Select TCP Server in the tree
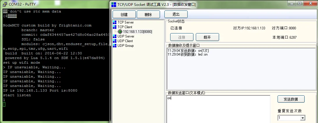The height and width of the screenshot is (123, 318). tap(125, 22)
